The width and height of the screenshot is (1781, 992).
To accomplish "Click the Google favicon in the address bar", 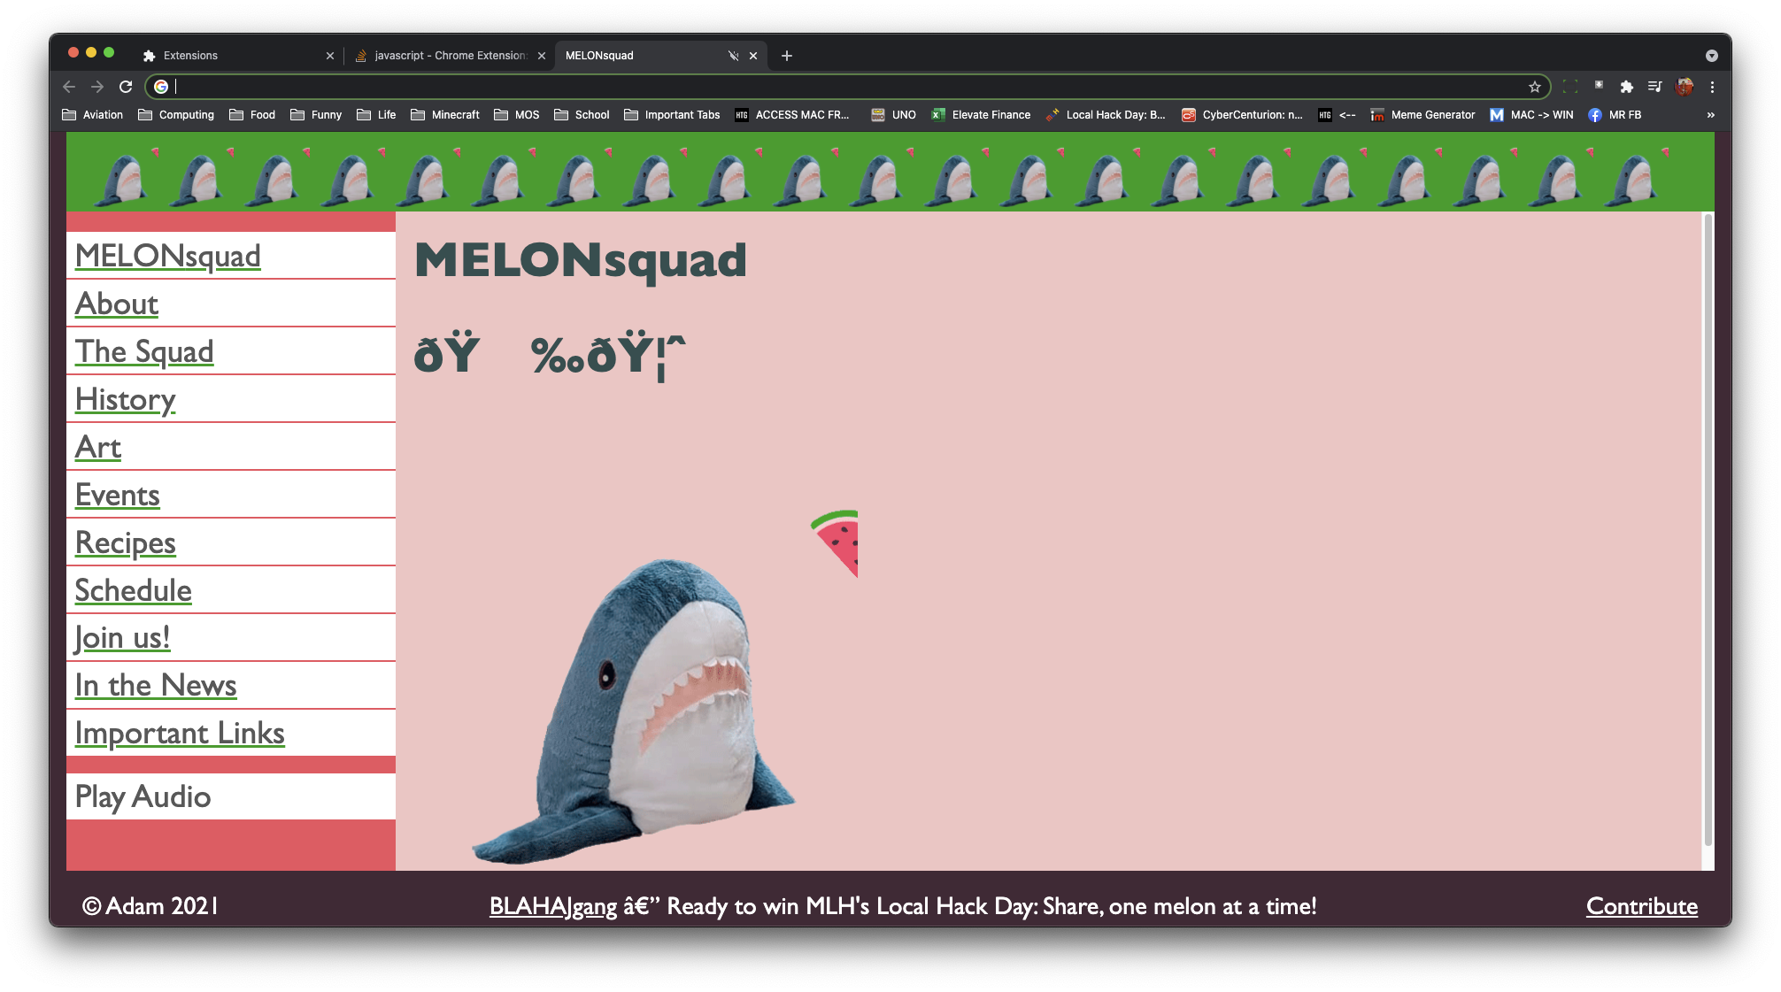I will pyautogui.click(x=161, y=86).
